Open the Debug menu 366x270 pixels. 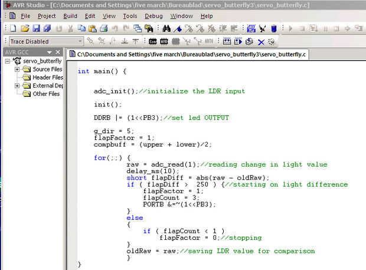click(153, 16)
